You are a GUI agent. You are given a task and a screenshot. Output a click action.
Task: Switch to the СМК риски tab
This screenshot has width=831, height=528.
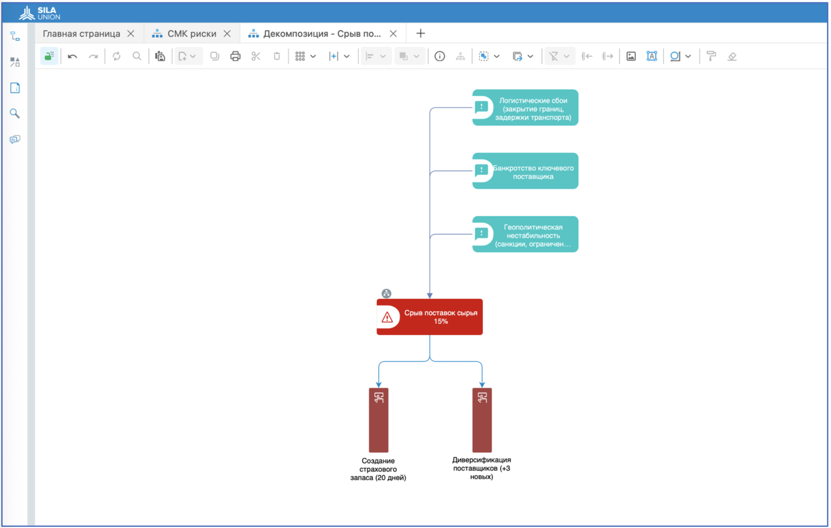point(191,34)
